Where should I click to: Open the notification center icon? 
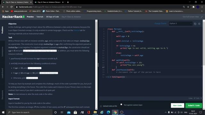pyautogui.click(x=201, y=112)
